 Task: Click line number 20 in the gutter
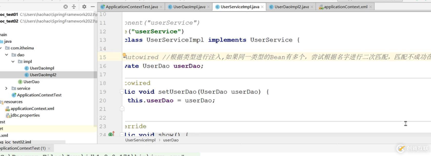click(x=103, y=101)
